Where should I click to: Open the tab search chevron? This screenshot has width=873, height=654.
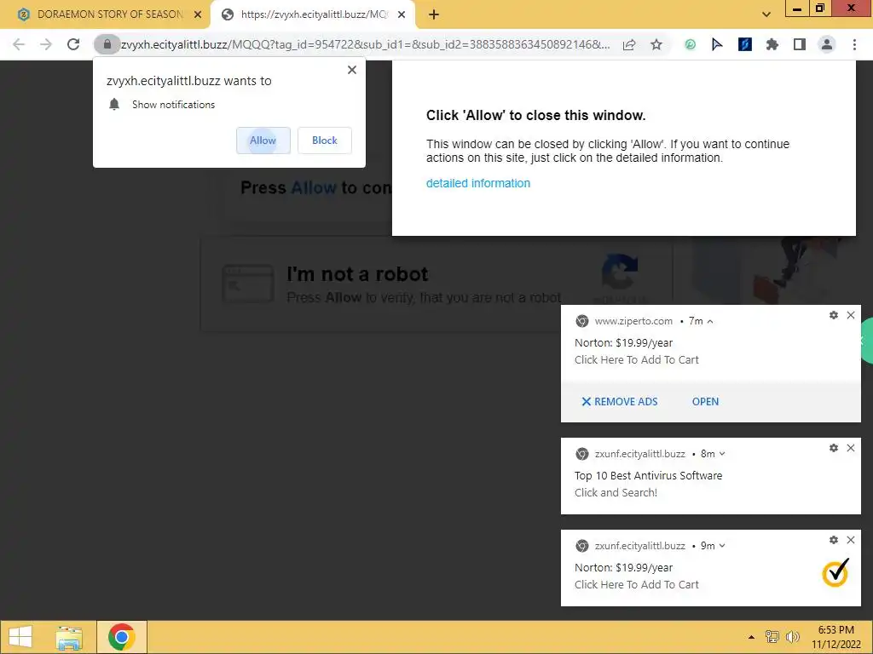coord(766,14)
